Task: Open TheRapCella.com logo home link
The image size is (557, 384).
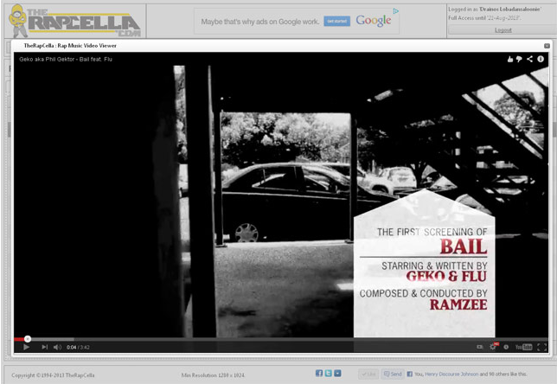Action: tap(75, 21)
